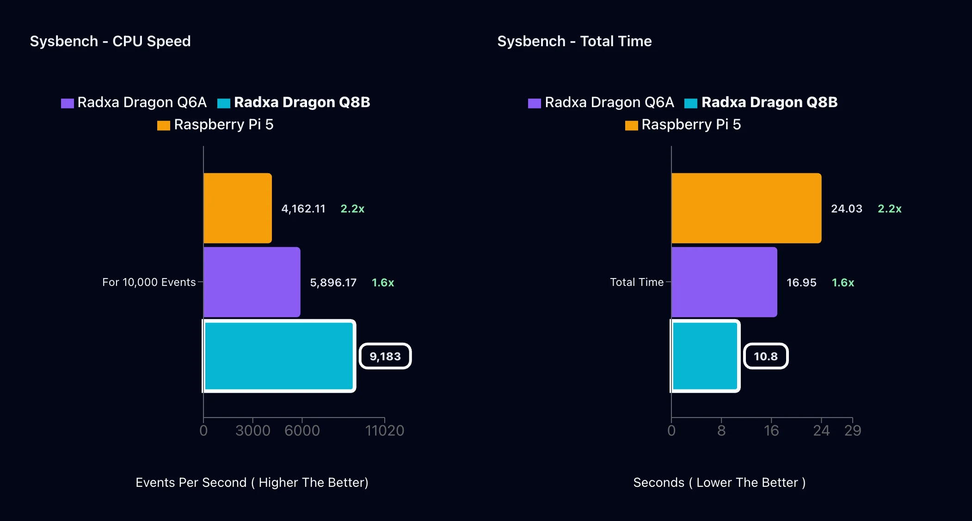Toggle Raspberry Pi 5 legend label in Total Time chart
Image resolution: width=972 pixels, height=521 pixels.
point(691,124)
